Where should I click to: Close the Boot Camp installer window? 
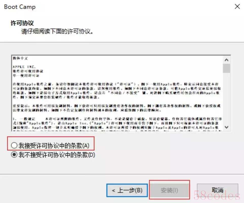click(237, 7)
